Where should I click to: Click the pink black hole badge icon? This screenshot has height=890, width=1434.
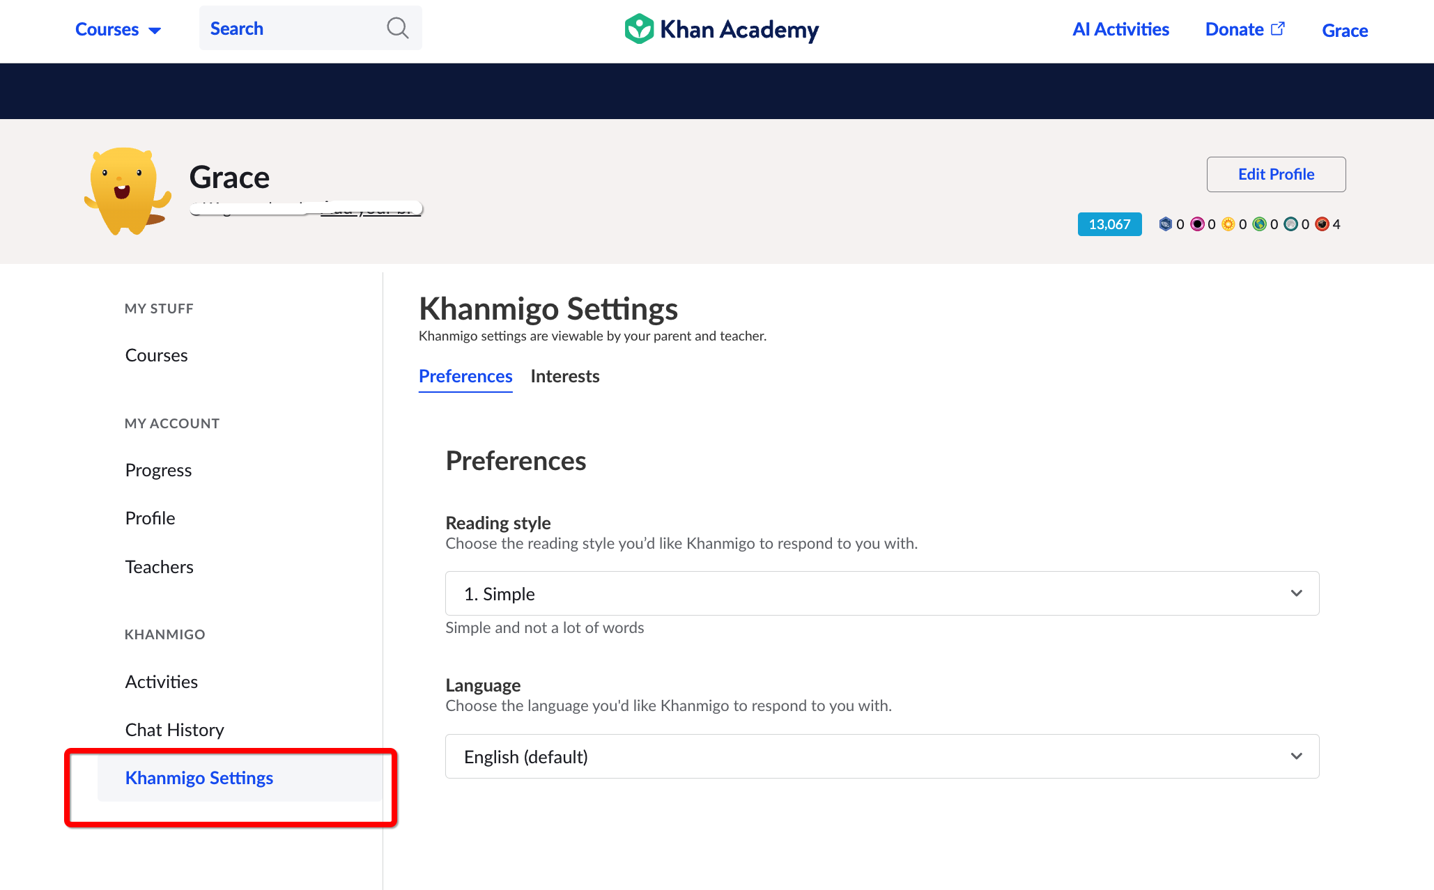[x=1197, y=224]
